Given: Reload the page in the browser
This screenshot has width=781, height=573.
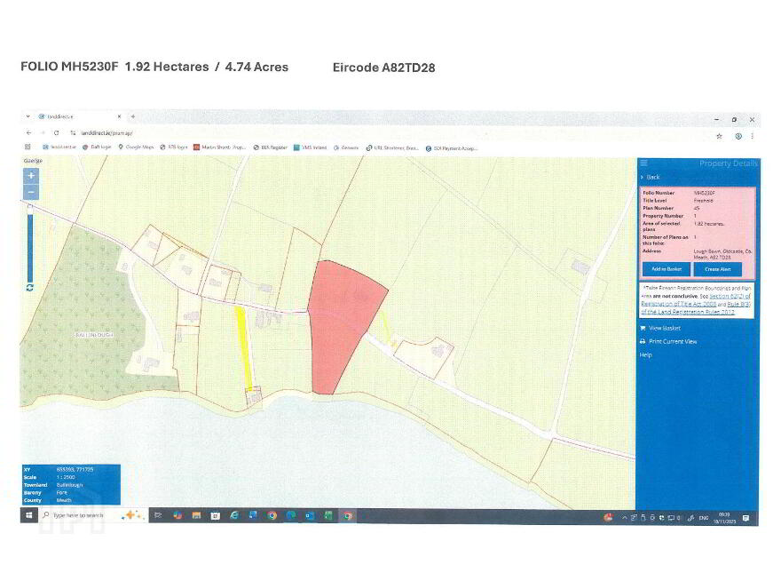Looking at the screenshot, I should (x=56, y=133).
